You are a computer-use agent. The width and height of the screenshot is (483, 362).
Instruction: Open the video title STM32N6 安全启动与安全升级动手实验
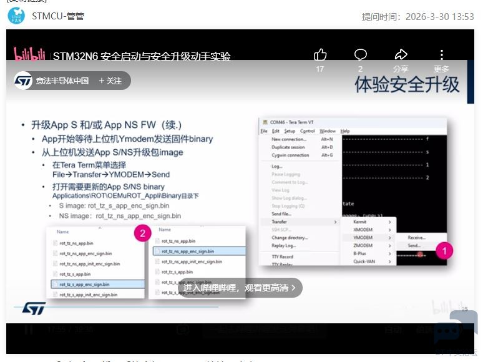click(x=142, y=56)
